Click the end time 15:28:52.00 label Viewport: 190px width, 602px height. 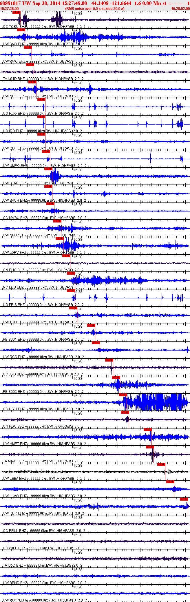click(180, 9)
